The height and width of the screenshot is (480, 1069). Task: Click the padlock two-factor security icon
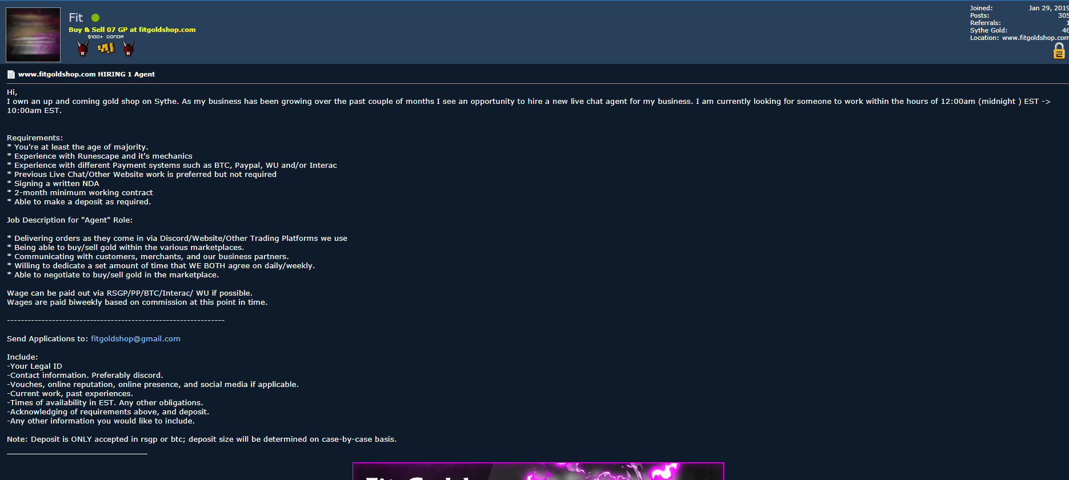click(1059, 51)
